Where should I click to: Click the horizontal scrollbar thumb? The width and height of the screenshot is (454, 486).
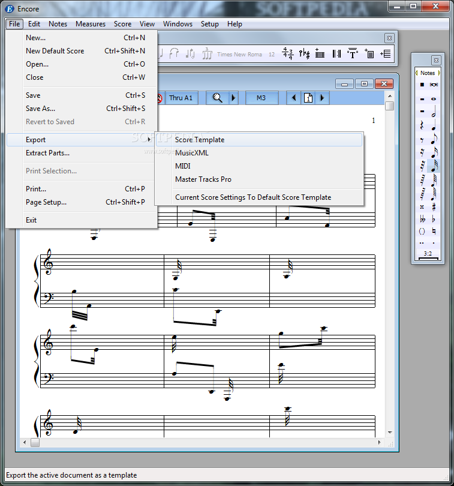tap(35, 443)
